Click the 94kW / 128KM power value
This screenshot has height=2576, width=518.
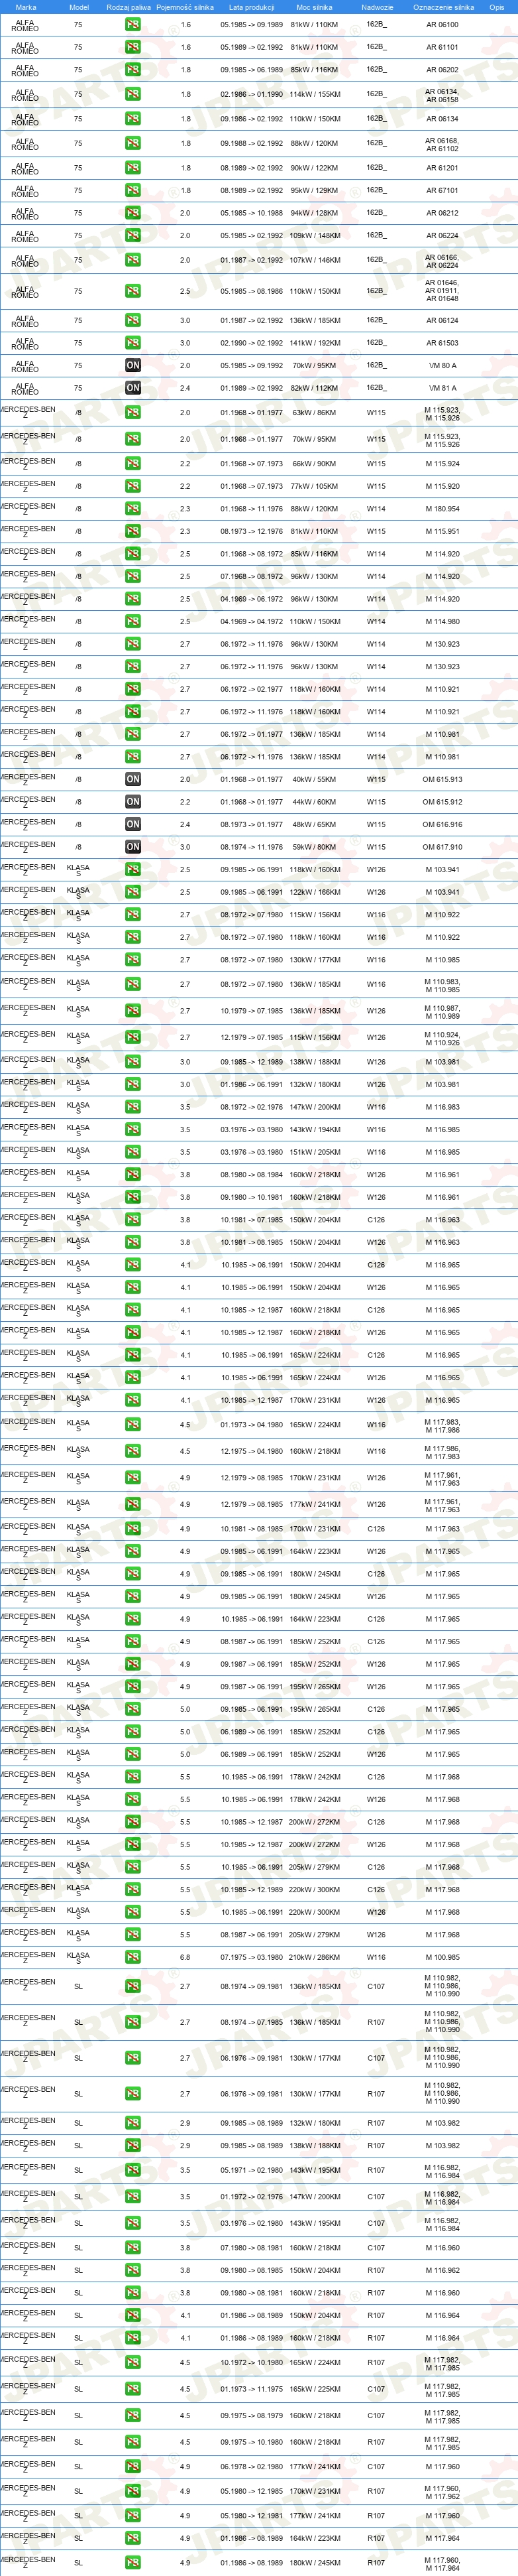tap(315, 213)
